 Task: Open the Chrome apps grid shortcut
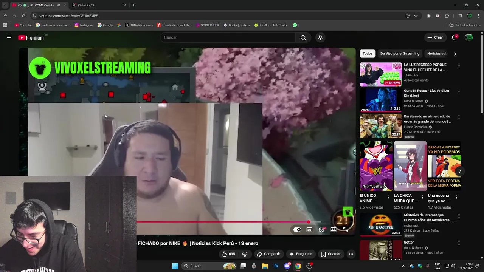5,25
